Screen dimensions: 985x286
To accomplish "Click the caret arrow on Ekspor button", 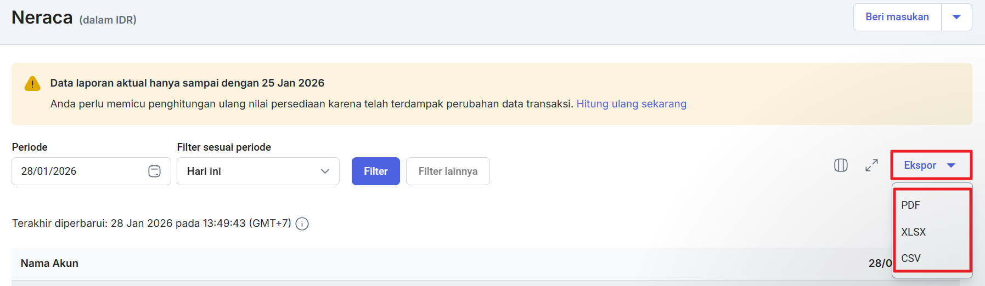I will coord(951,165).
